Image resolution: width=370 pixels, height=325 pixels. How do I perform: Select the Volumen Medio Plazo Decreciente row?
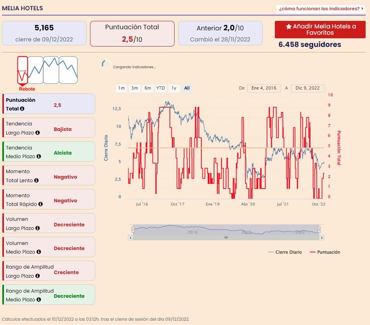[x=49, y=247]
